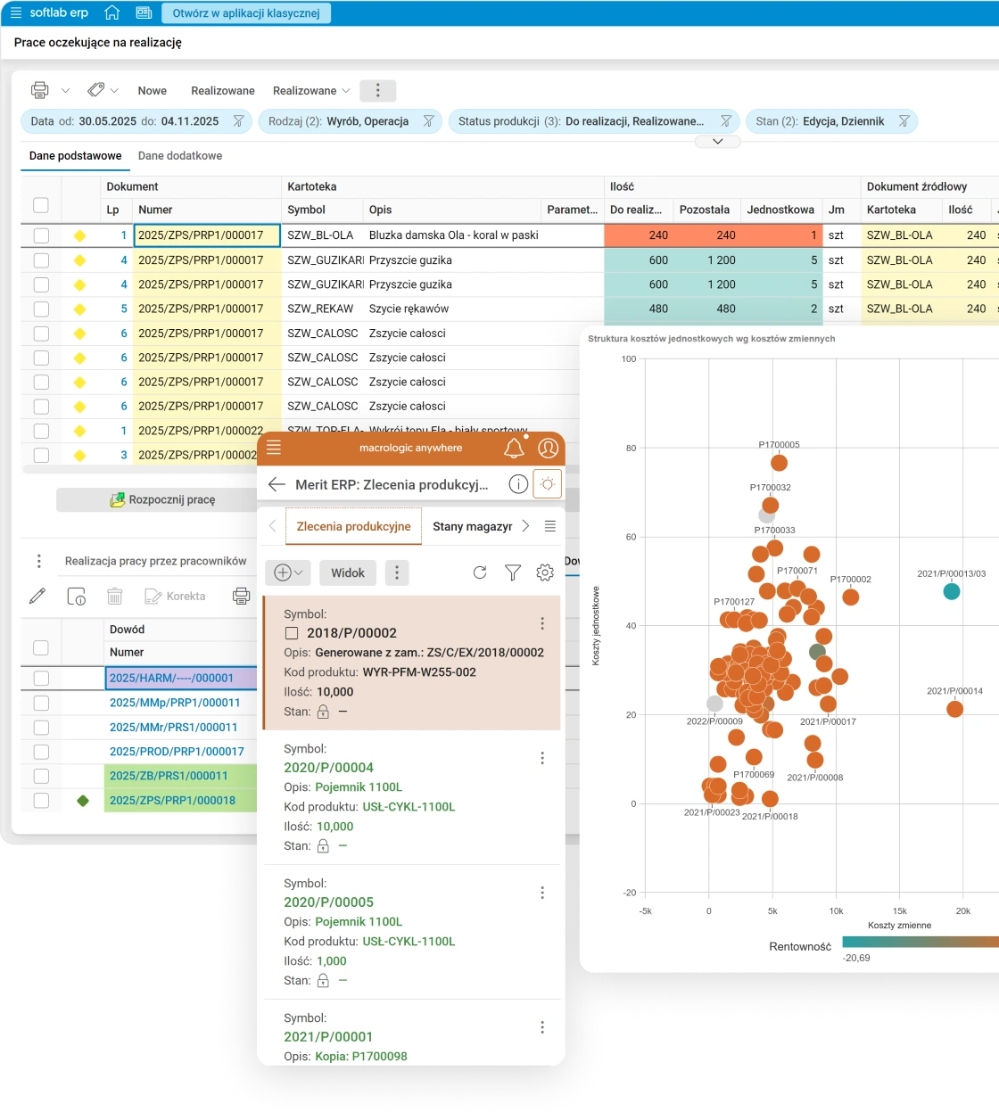
Task: Click the refresh icon in mobile toolbar
Action: click(480, 572)
